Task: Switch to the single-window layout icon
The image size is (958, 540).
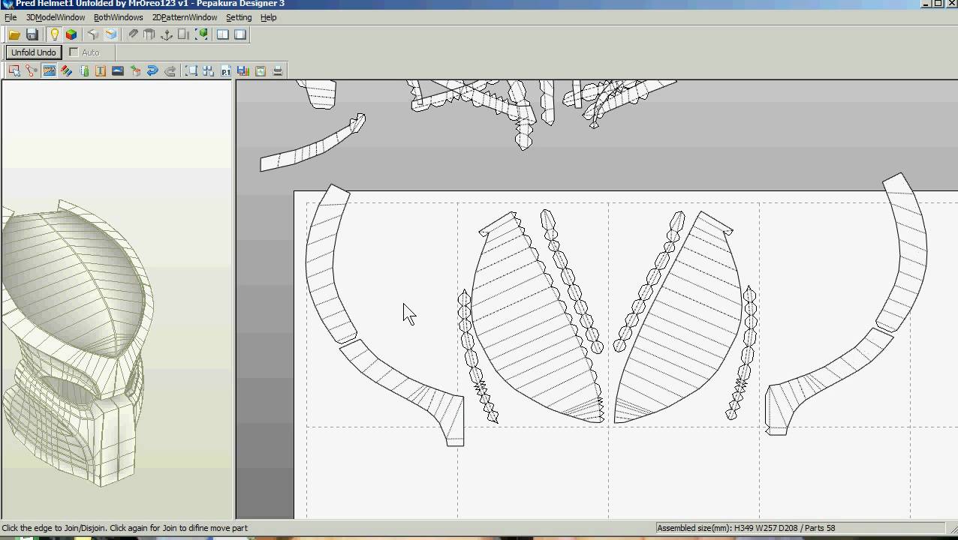Action: tap(240, 34)
